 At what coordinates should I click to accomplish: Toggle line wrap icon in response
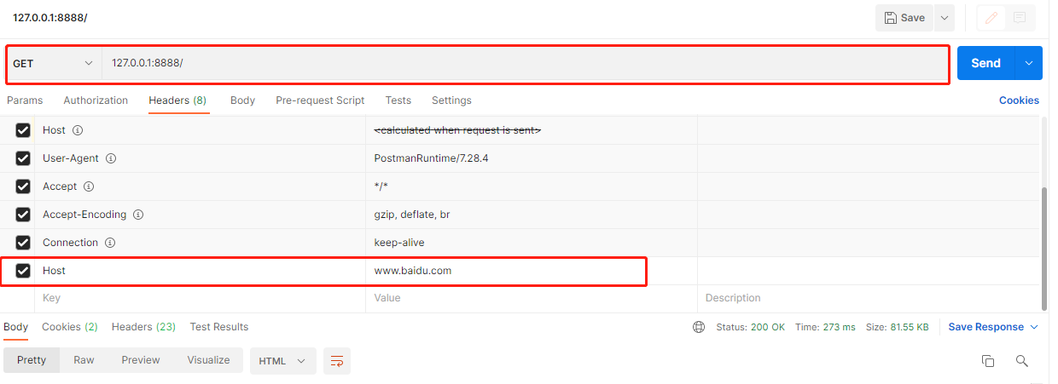coord(337,361)
